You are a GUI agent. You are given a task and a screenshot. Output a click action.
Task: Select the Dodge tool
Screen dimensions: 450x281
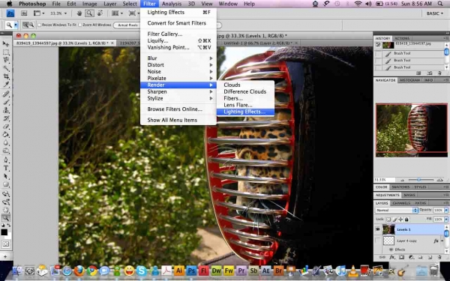(6, 151)
